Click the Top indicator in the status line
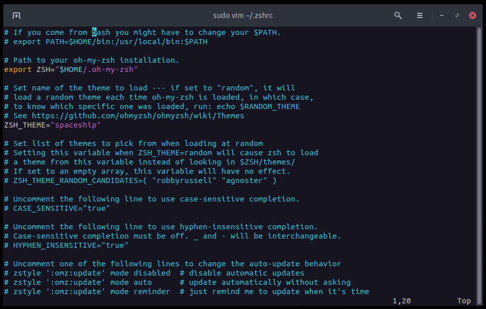The image size is (486, 309). (x=463, y=300)
